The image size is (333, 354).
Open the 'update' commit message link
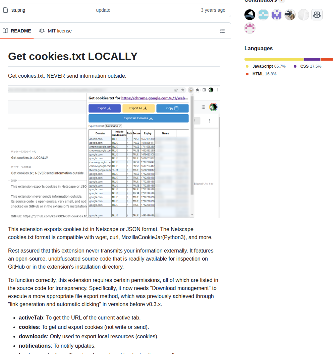103,10
